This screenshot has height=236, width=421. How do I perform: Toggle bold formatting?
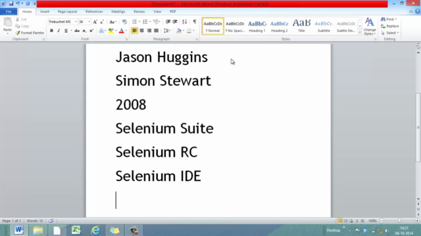(51, 31)
